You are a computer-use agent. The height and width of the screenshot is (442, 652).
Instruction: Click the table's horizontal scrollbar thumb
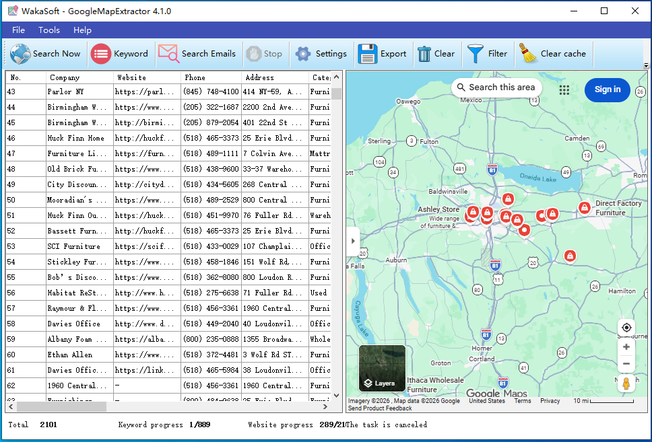tap(61, 407)
